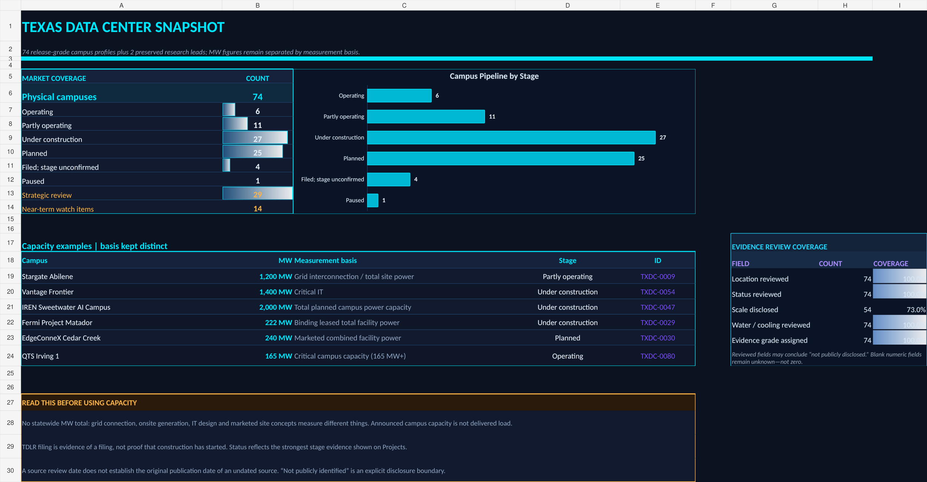The width and height of the screenshot is (927, 482).
Task: Select column E header
Action: pos(657,5)
